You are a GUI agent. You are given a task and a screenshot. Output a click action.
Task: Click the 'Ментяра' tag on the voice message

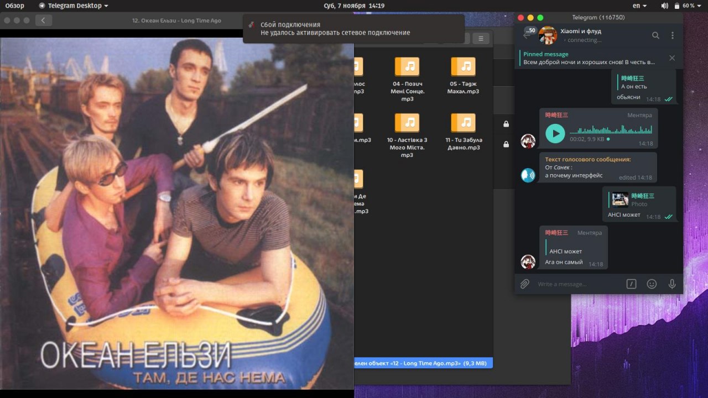click(x=639, y=115)
